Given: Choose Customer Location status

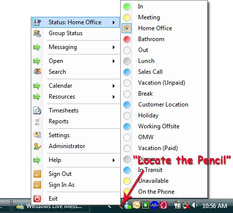Looking at the screenshot, I should (164, 105).
